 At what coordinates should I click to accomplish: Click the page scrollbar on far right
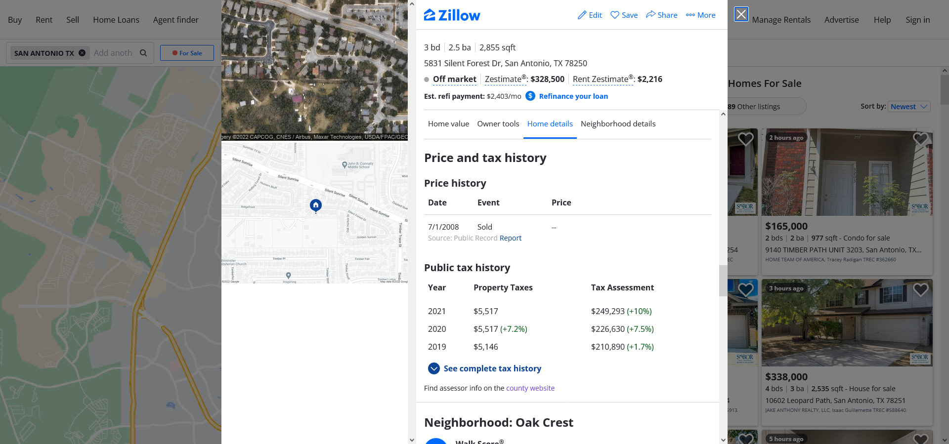(x=945, y=90)
